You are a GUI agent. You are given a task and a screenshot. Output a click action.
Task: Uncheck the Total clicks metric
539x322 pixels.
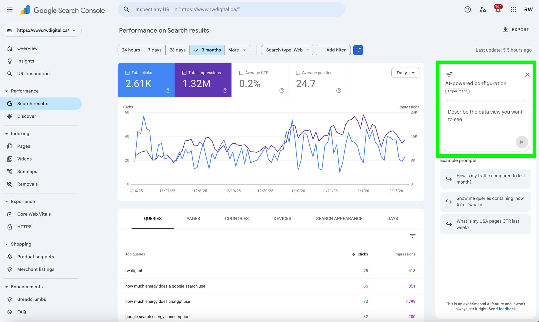pyautogui.click(x=127, y=73)
